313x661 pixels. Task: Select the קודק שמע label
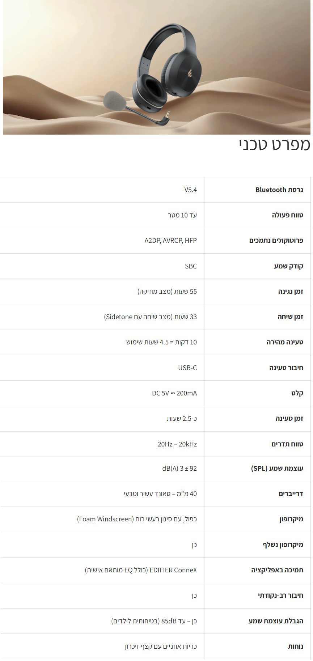pos(288,266)
